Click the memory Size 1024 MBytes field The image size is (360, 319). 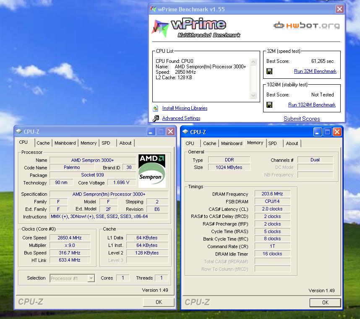[x=229, y=167]
